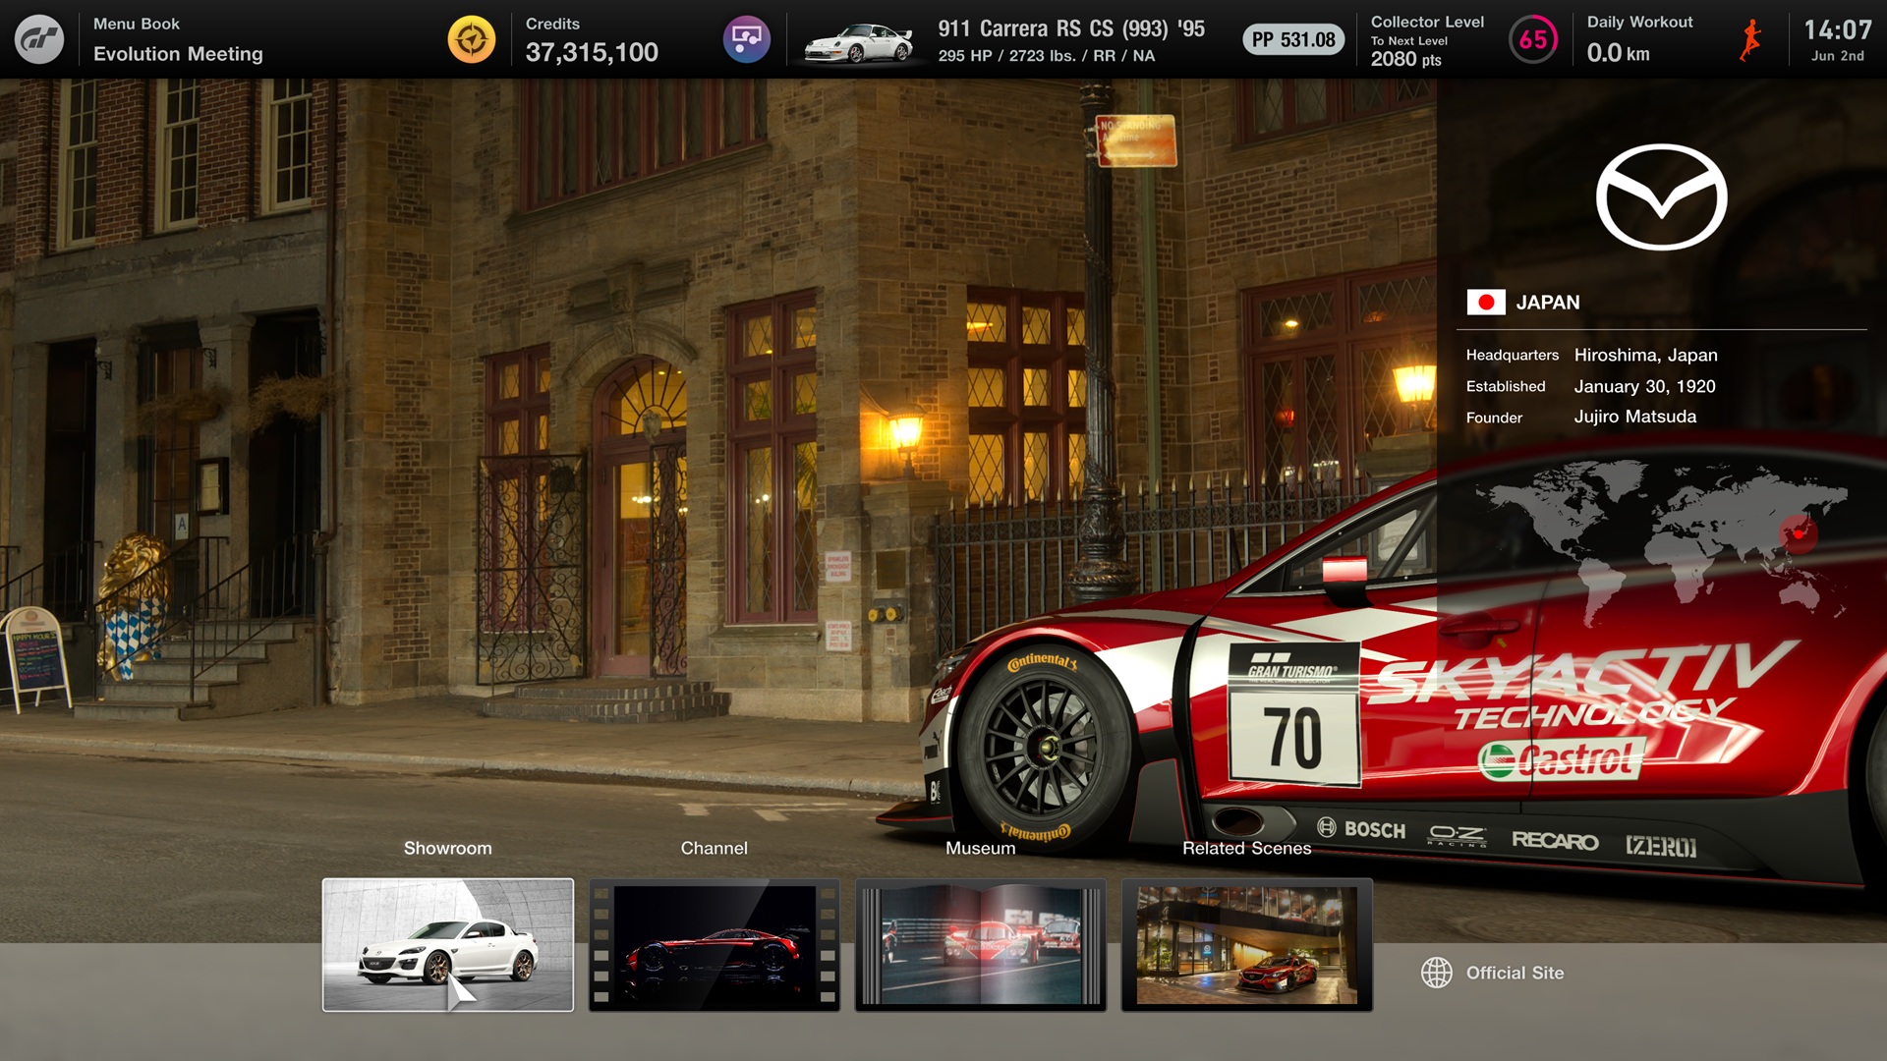This screenshot has height=1061, width=1887.
Task: Click the Showroom label
Action: click(x=448, y=848)
